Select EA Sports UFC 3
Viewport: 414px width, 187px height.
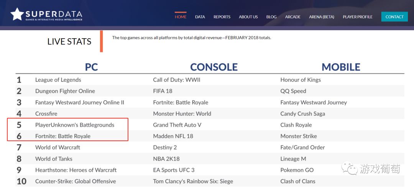click(174, 170)
